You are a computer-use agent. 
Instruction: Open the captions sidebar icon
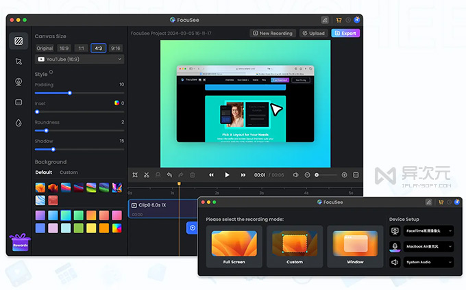pyautogui.click(x=19, y=103)
